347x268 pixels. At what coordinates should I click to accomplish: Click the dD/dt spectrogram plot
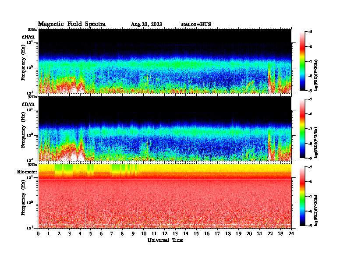(165, 129)
